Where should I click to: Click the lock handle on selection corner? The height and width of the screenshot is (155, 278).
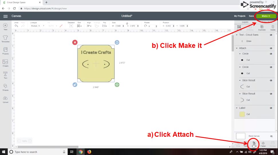pyautogui.click(x=75, y=85)
